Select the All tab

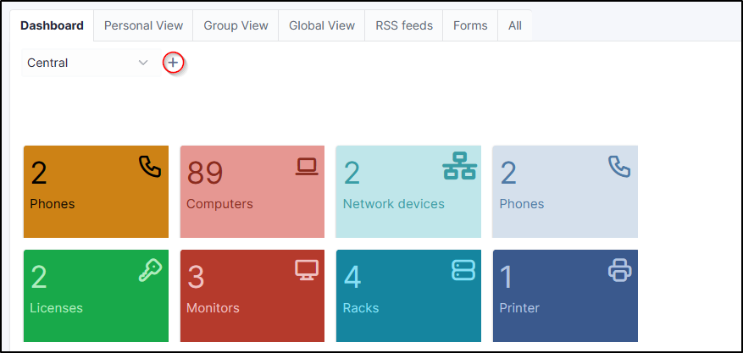pos(514,25)
